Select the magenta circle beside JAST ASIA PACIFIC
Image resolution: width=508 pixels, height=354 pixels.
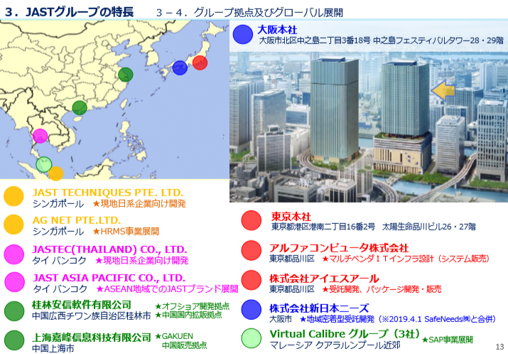[15, 282]
